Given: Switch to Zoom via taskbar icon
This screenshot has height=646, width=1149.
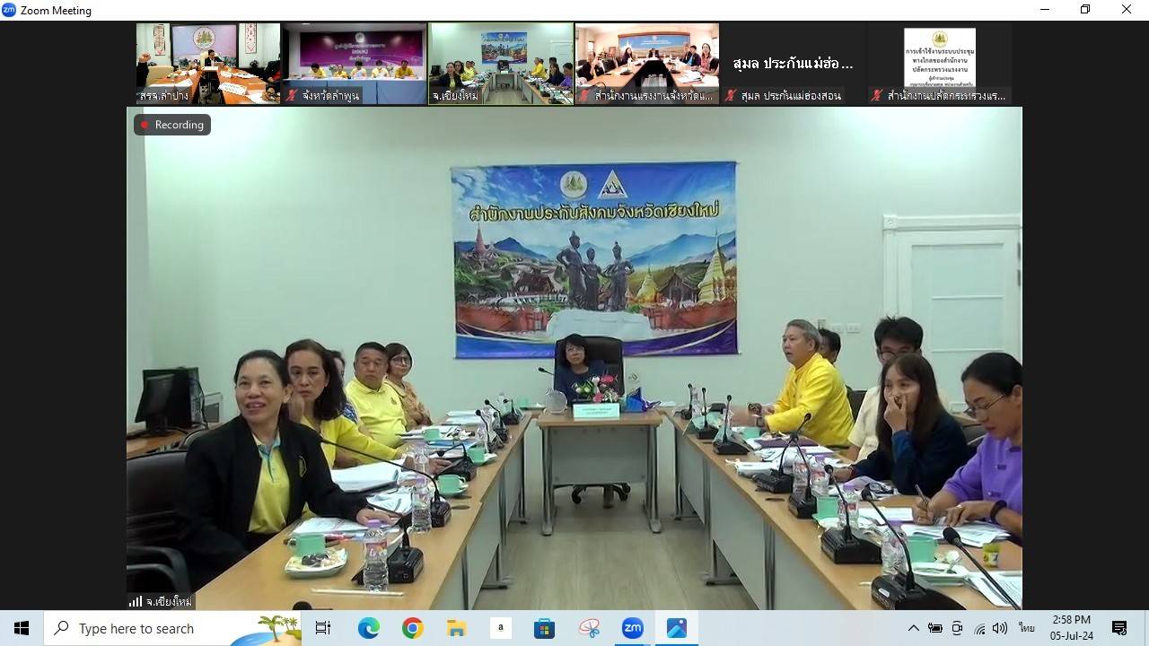Looking at the screenshot, I should click(632, 628).
